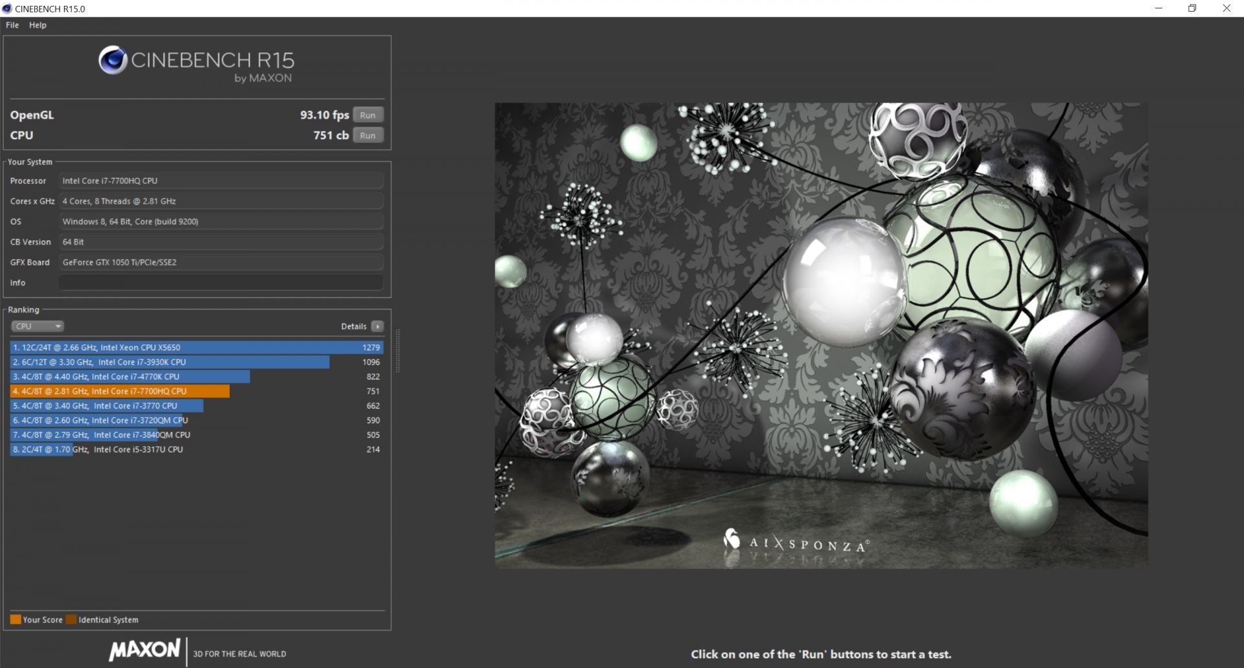The width and height of the screenshot is (1244, 668).
Task: Click the Details arrow button in Ranking
Action: pos(378,326)
